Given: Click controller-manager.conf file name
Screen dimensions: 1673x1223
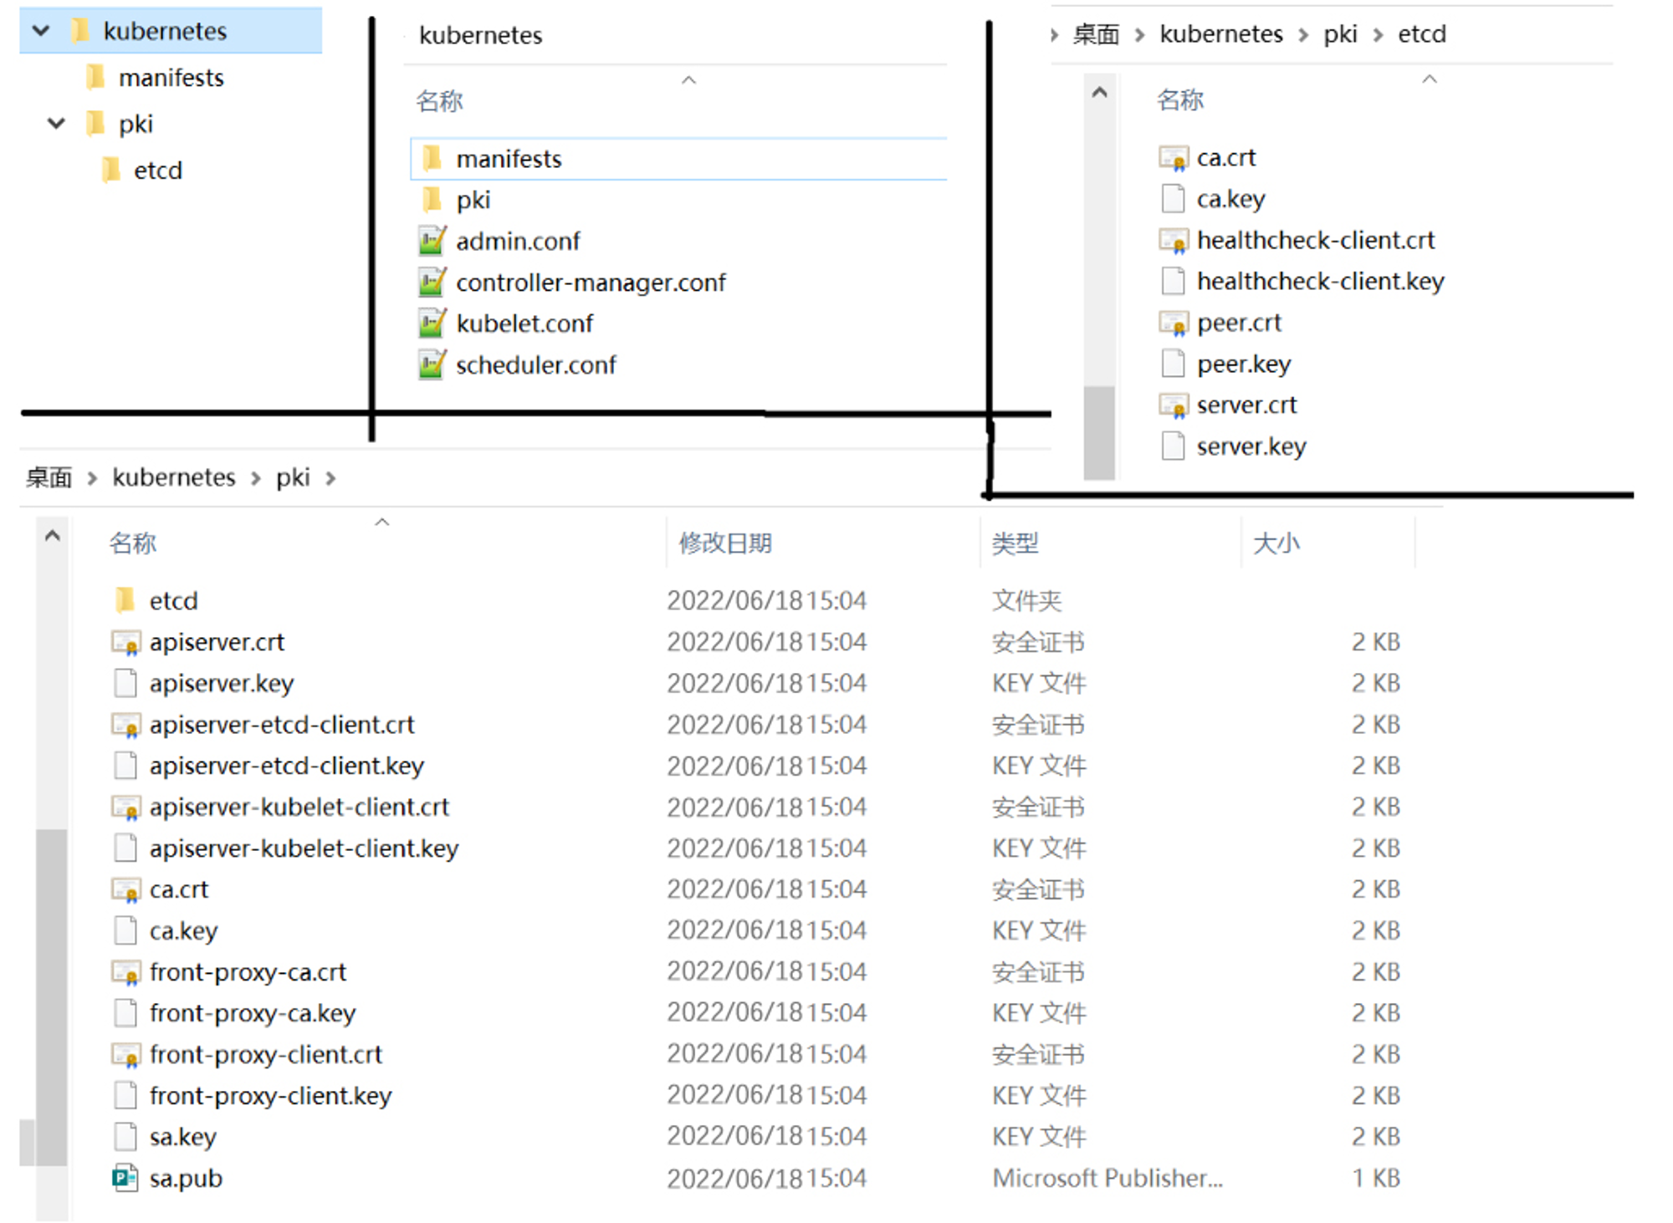Looking at the screenshot, I should 591,283.
